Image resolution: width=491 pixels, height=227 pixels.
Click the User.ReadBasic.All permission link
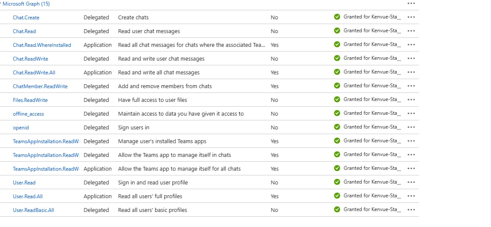(x=34, y=210)
